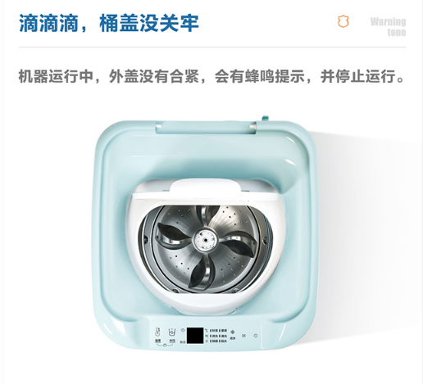
Task: Click the top row wash program indicators
Action: [x=218, y=331]
